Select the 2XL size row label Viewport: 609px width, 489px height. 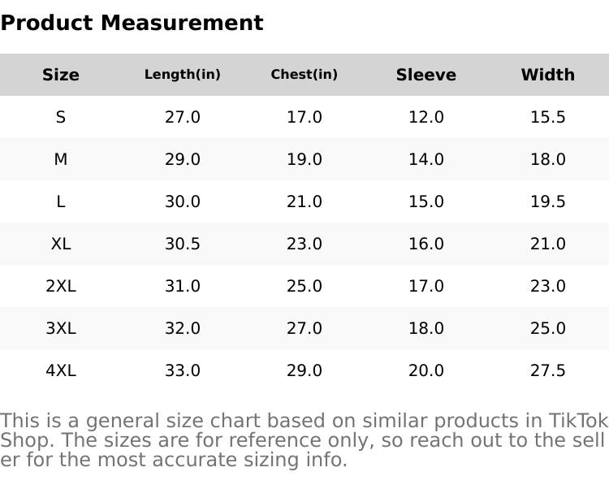(61, 286)
